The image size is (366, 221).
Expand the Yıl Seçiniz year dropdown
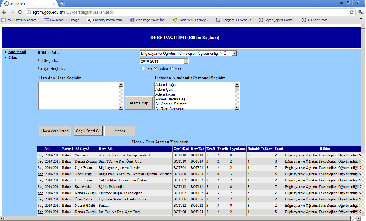click(164, 61)
